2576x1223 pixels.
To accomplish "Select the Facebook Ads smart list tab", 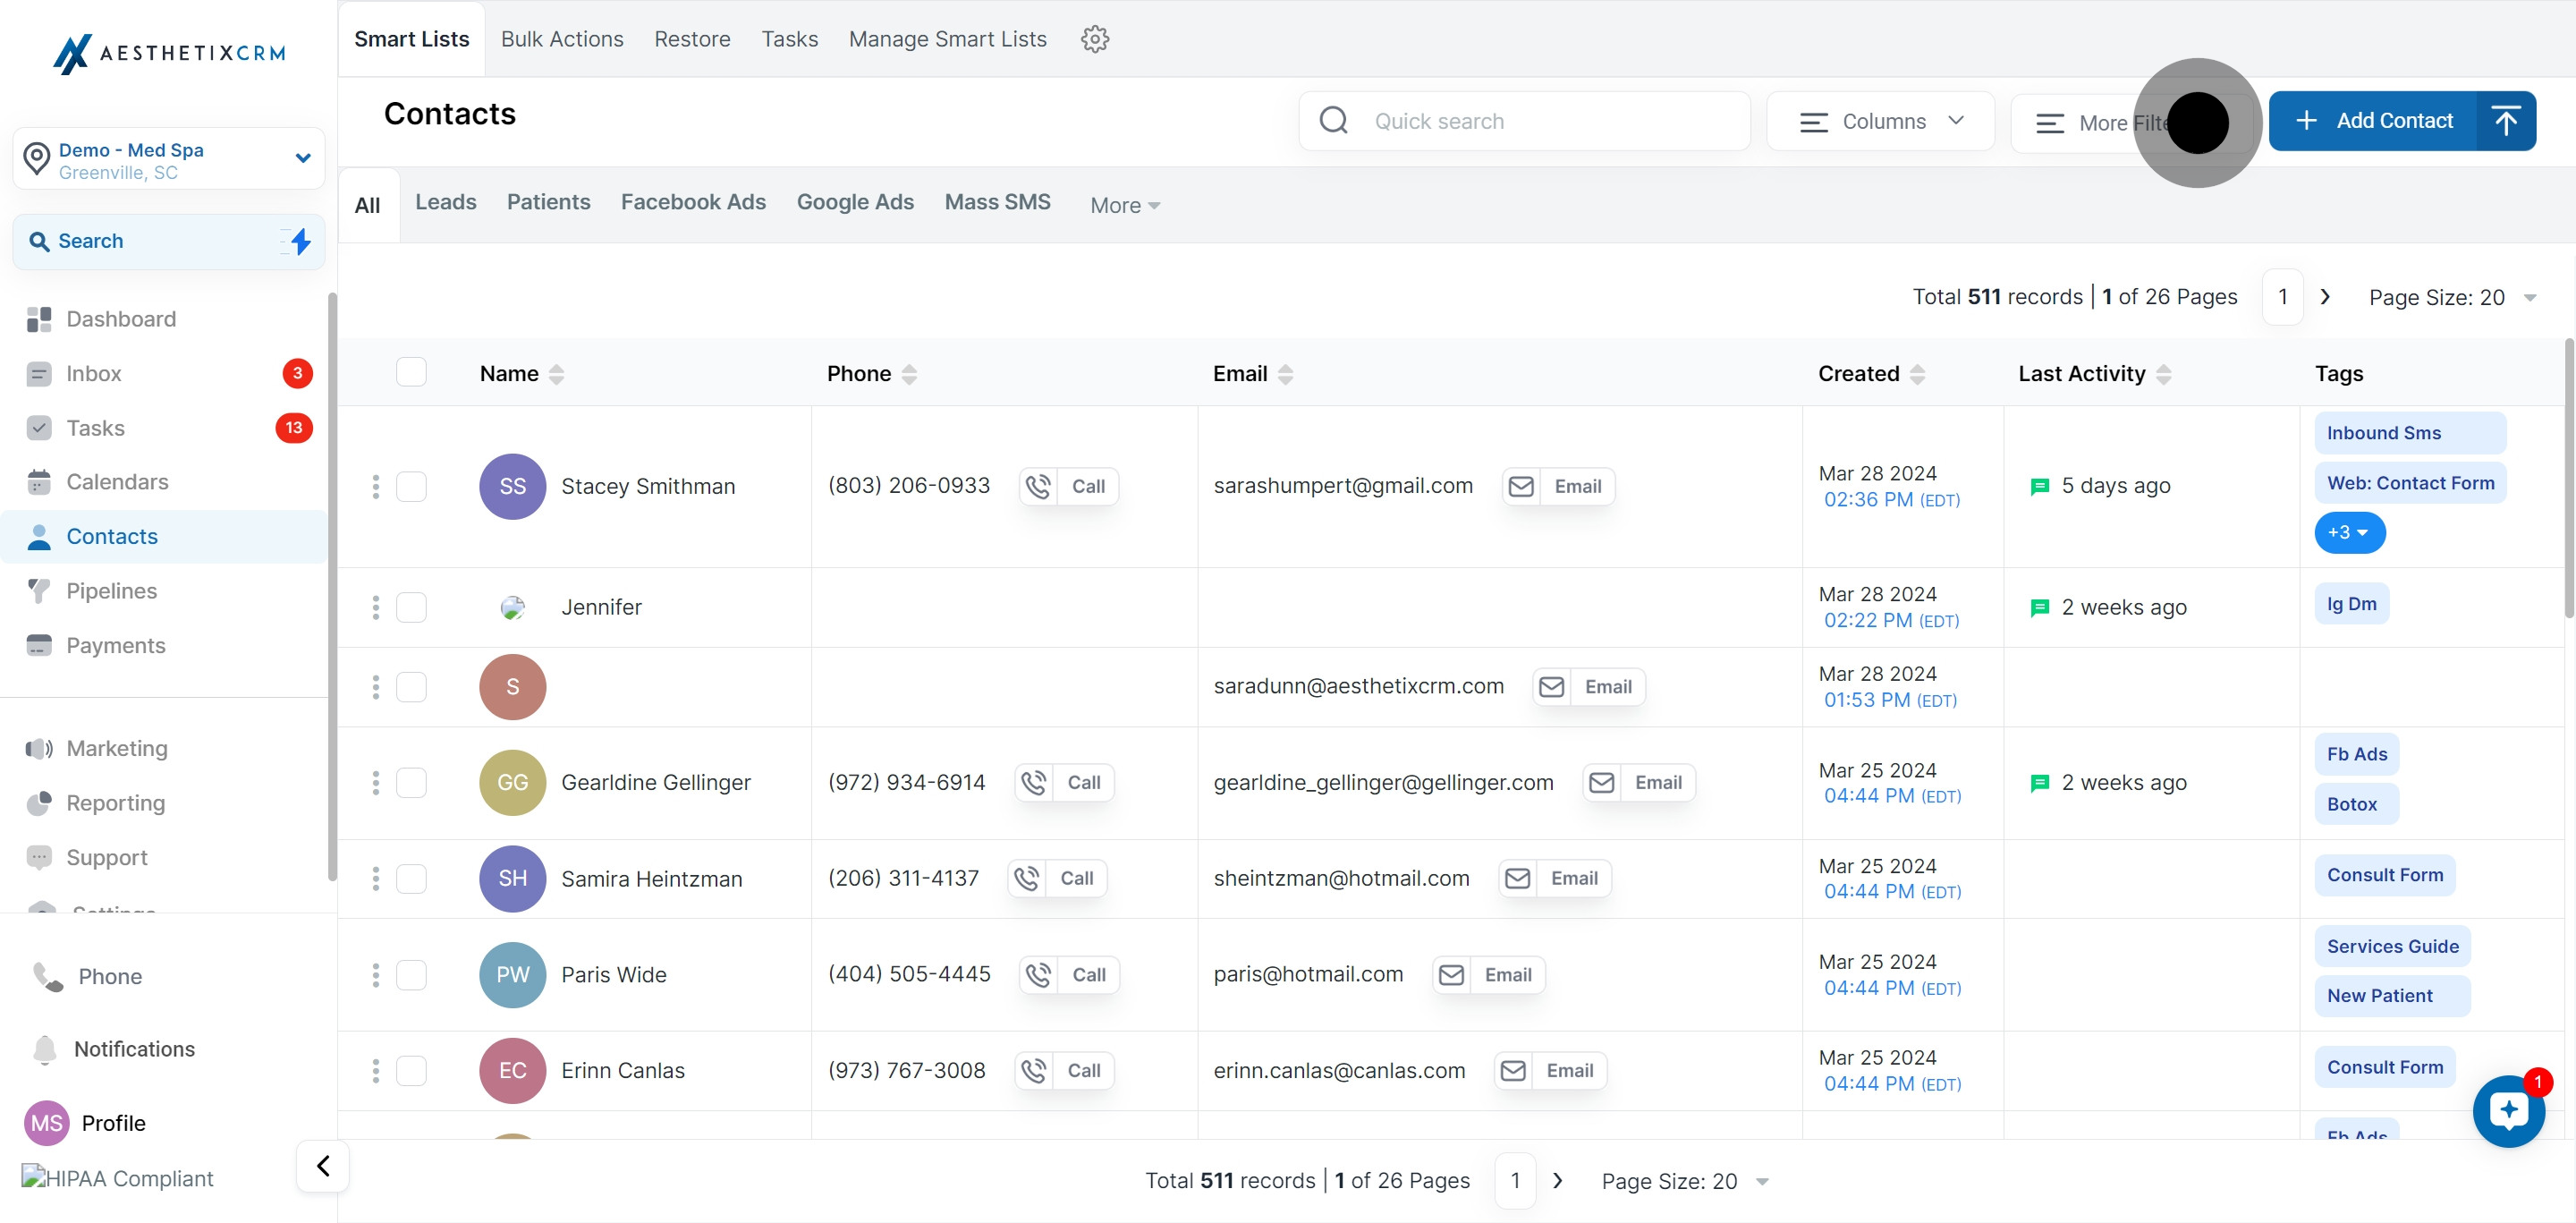I will click(x=693, y=203).
